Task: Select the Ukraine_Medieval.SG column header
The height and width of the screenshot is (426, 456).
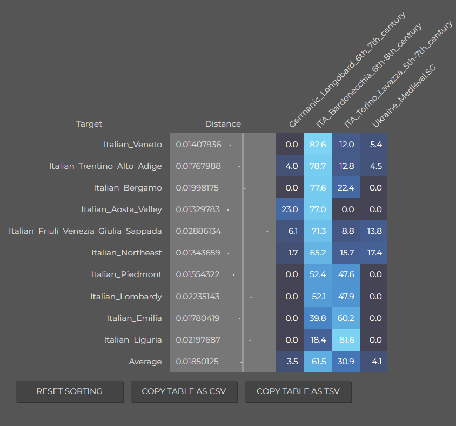Action: coord(404,96)
